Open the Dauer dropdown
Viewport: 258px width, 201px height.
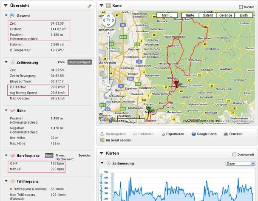tap(240, 163)
